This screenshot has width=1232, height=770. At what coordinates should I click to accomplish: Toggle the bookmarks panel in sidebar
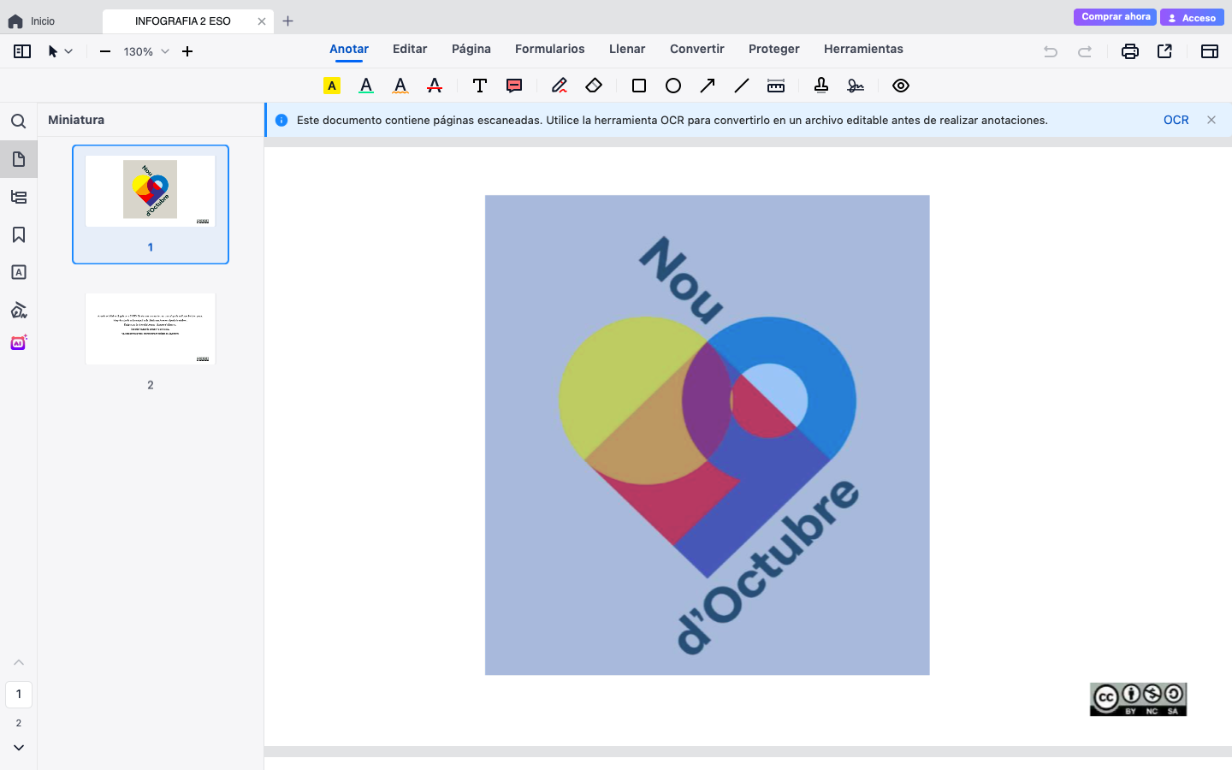tap(19, 234)
